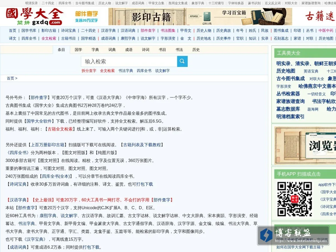Open 古籍列表及下载教程 link
Screen dimensions: 336x252
pos(142,145)
